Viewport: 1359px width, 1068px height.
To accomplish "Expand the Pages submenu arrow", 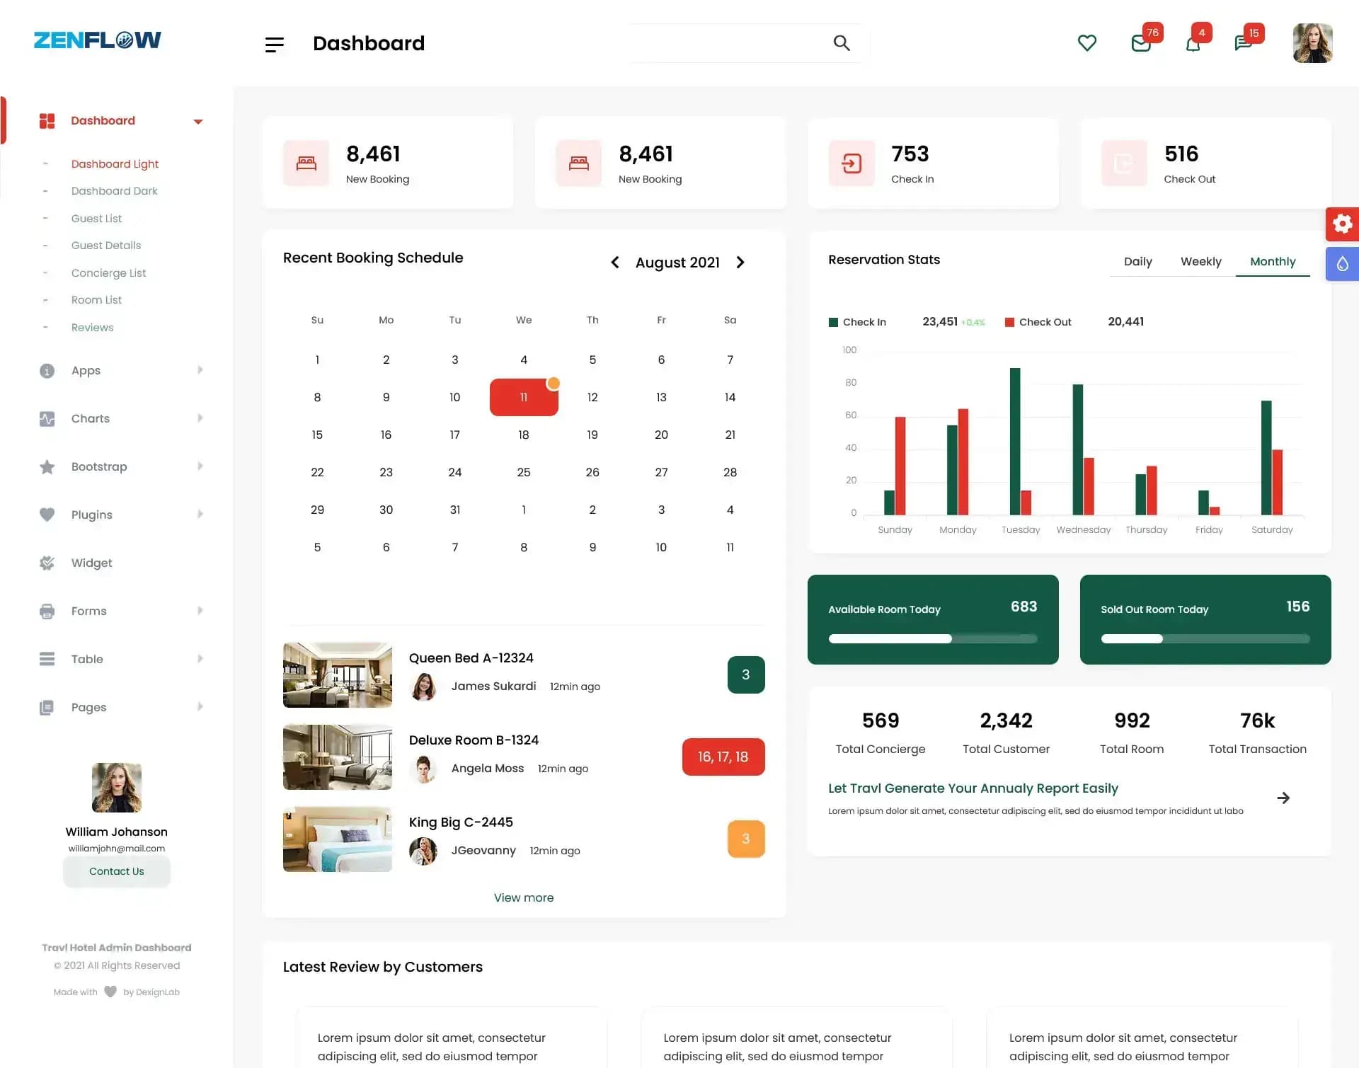I will point(200,707).
